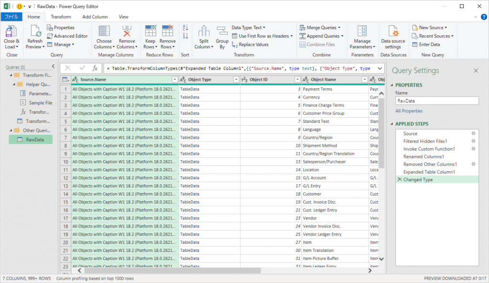The width and height of the screenshot is (489, 283).
Task: Close the Query Settings pane
Action: click(x=476, y=71)
